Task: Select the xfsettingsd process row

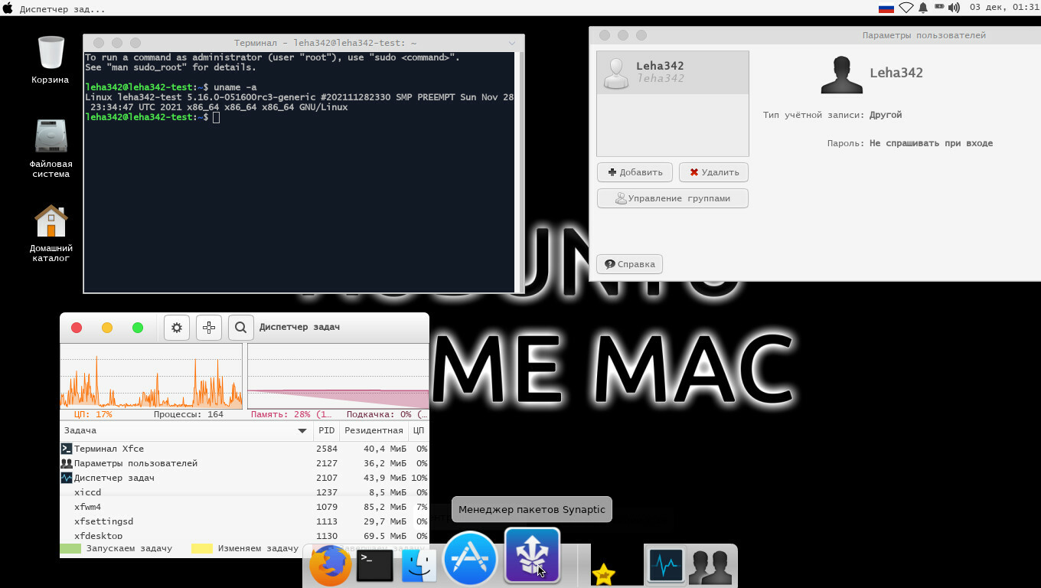Action: (x=244, y=521)
